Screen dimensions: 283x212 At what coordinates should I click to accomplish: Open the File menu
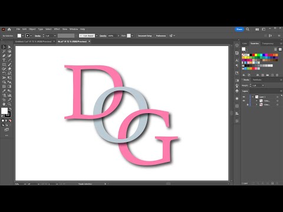(18, 29)
